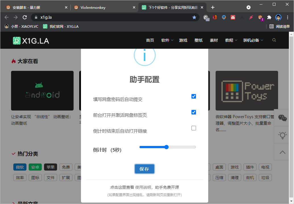Open the PowerToys article thumbnail
294x204 pixels.
point(247,91)
